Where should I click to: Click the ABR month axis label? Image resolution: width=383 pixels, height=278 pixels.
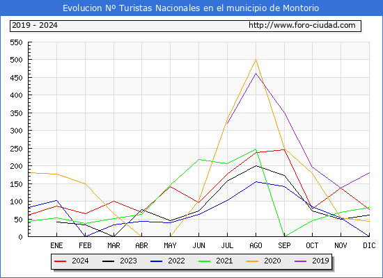coord(141,245)
